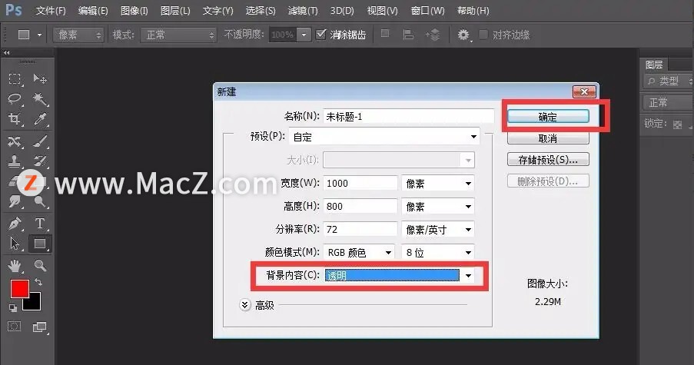Toggle the 对齐边缘 checkbox
Viewport: 694px width, 365px height.
click(x=483, y=34)
